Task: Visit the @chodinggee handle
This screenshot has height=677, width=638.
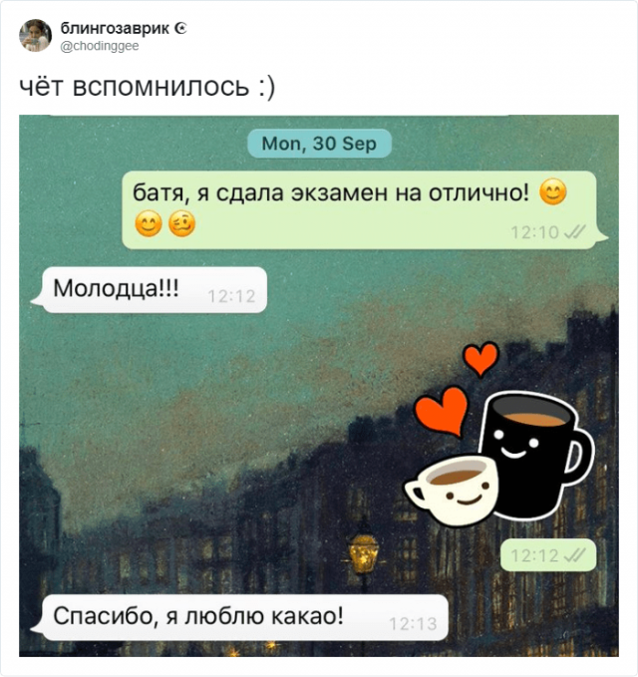Action: (100, 46)
